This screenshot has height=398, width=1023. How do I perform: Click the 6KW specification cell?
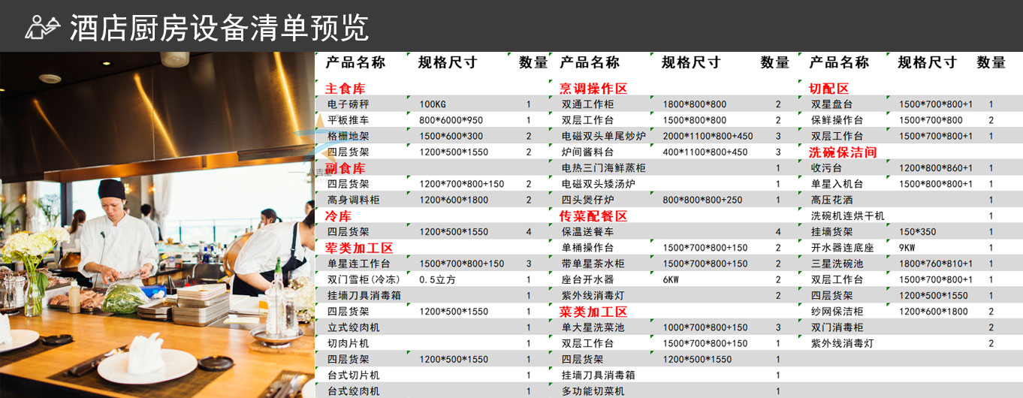pyautogui.click(x=673, y=279)
